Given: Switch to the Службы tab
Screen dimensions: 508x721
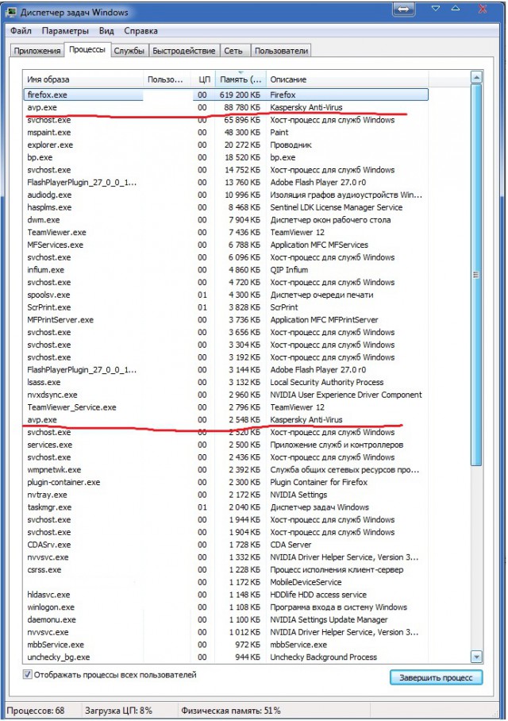Looking at the screenshot, I should click(129, 51).
